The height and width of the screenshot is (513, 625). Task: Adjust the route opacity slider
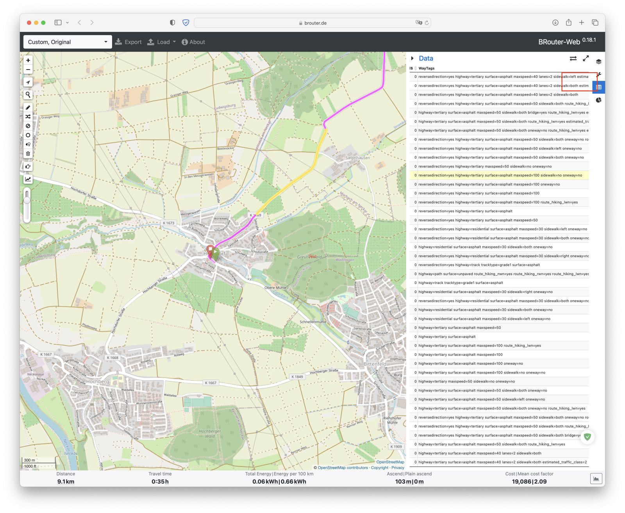(27, 200)
